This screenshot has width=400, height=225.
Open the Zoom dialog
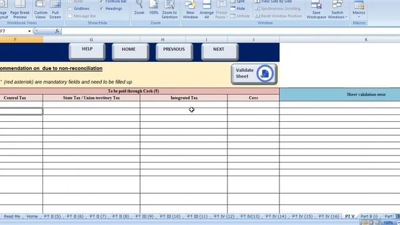pos(139,7)
